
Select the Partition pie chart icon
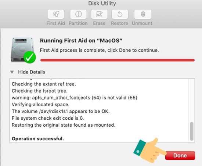[x=78, y=14]
